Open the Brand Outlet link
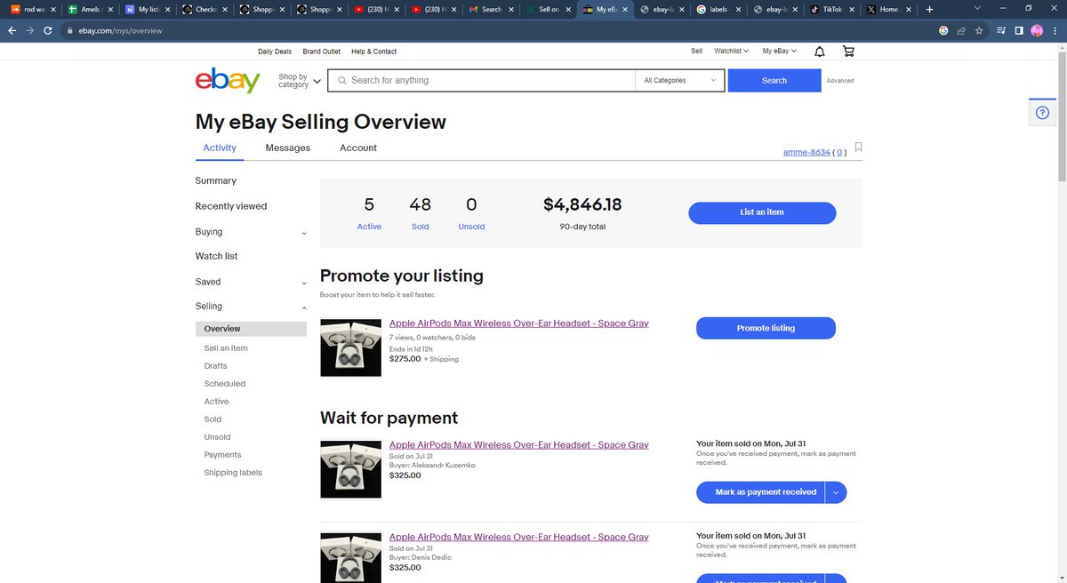 pyautogui.click(x=322, y=52)
